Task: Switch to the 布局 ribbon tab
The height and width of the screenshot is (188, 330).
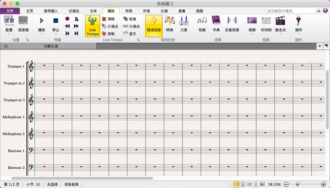Action: click(x=128, y=11)
